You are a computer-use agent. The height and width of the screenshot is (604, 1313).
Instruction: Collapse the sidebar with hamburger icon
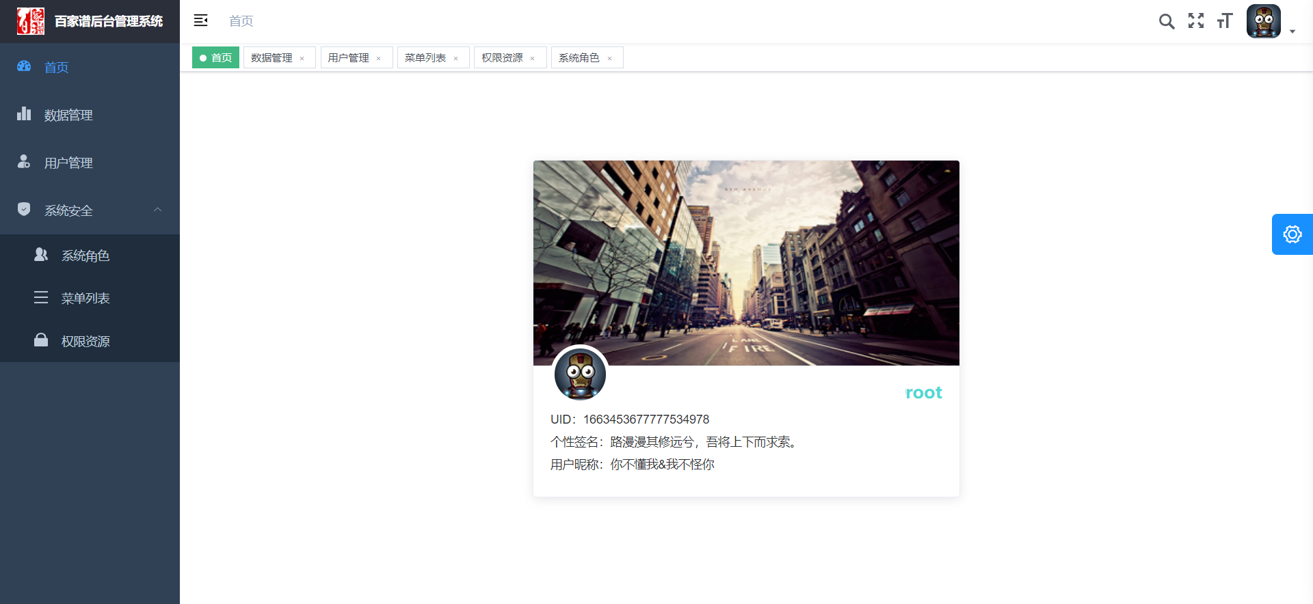click(x=200, y=20)
